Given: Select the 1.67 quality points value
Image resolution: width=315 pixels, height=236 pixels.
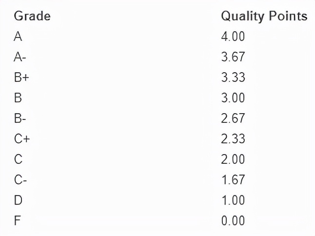Looking at the screenshot, I should tap(233, 180).
